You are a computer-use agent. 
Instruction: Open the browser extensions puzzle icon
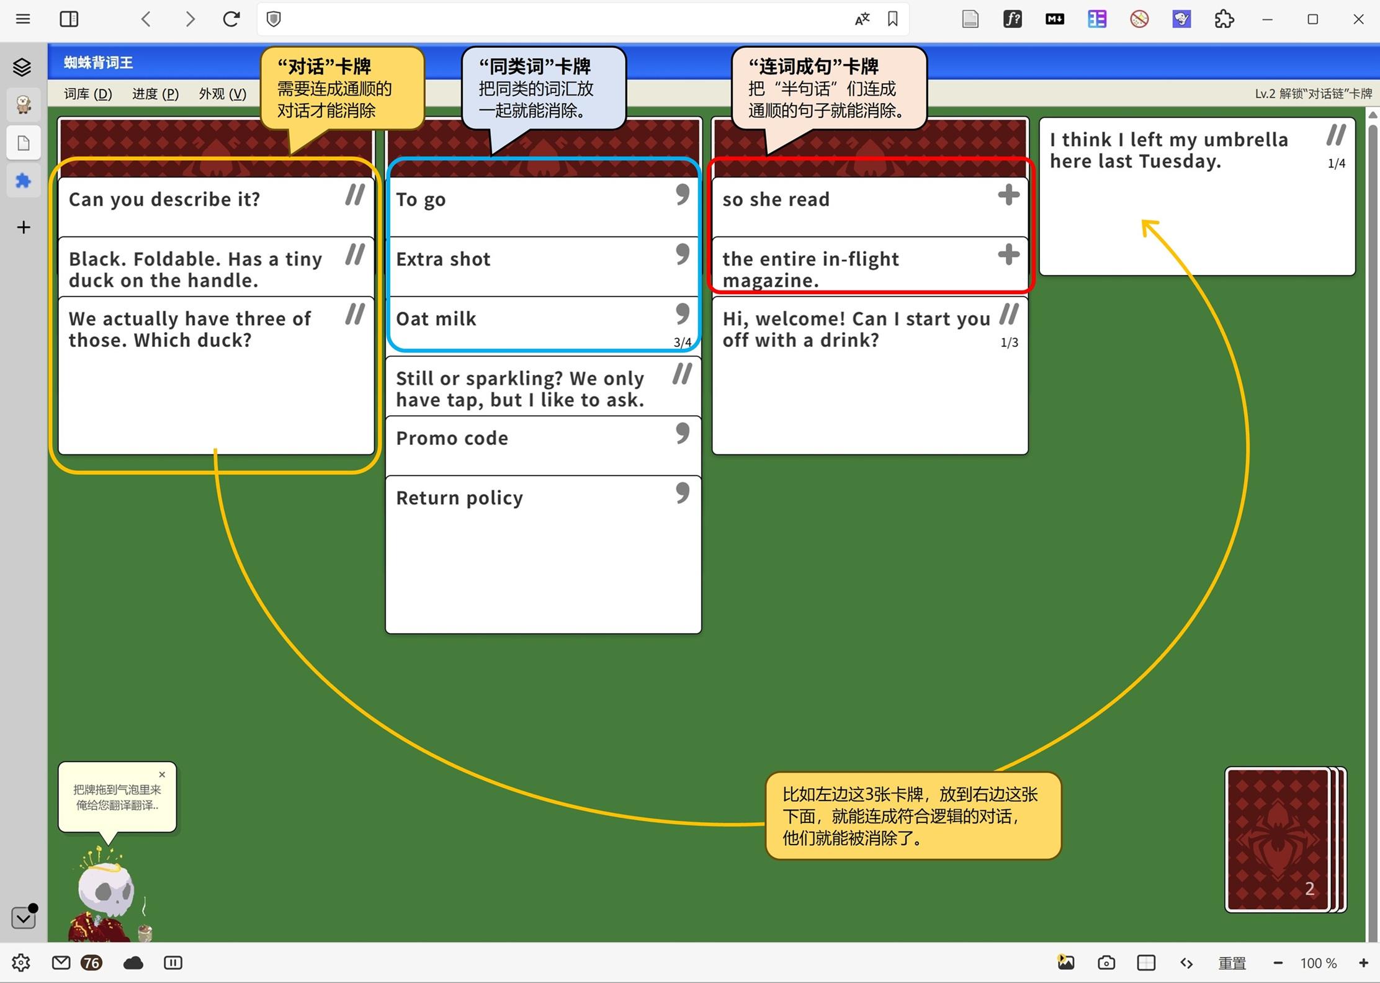point(1224,19)
